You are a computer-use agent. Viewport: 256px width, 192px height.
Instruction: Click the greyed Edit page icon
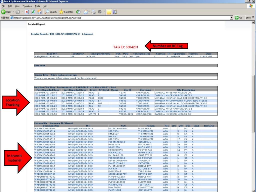point(100,12)
